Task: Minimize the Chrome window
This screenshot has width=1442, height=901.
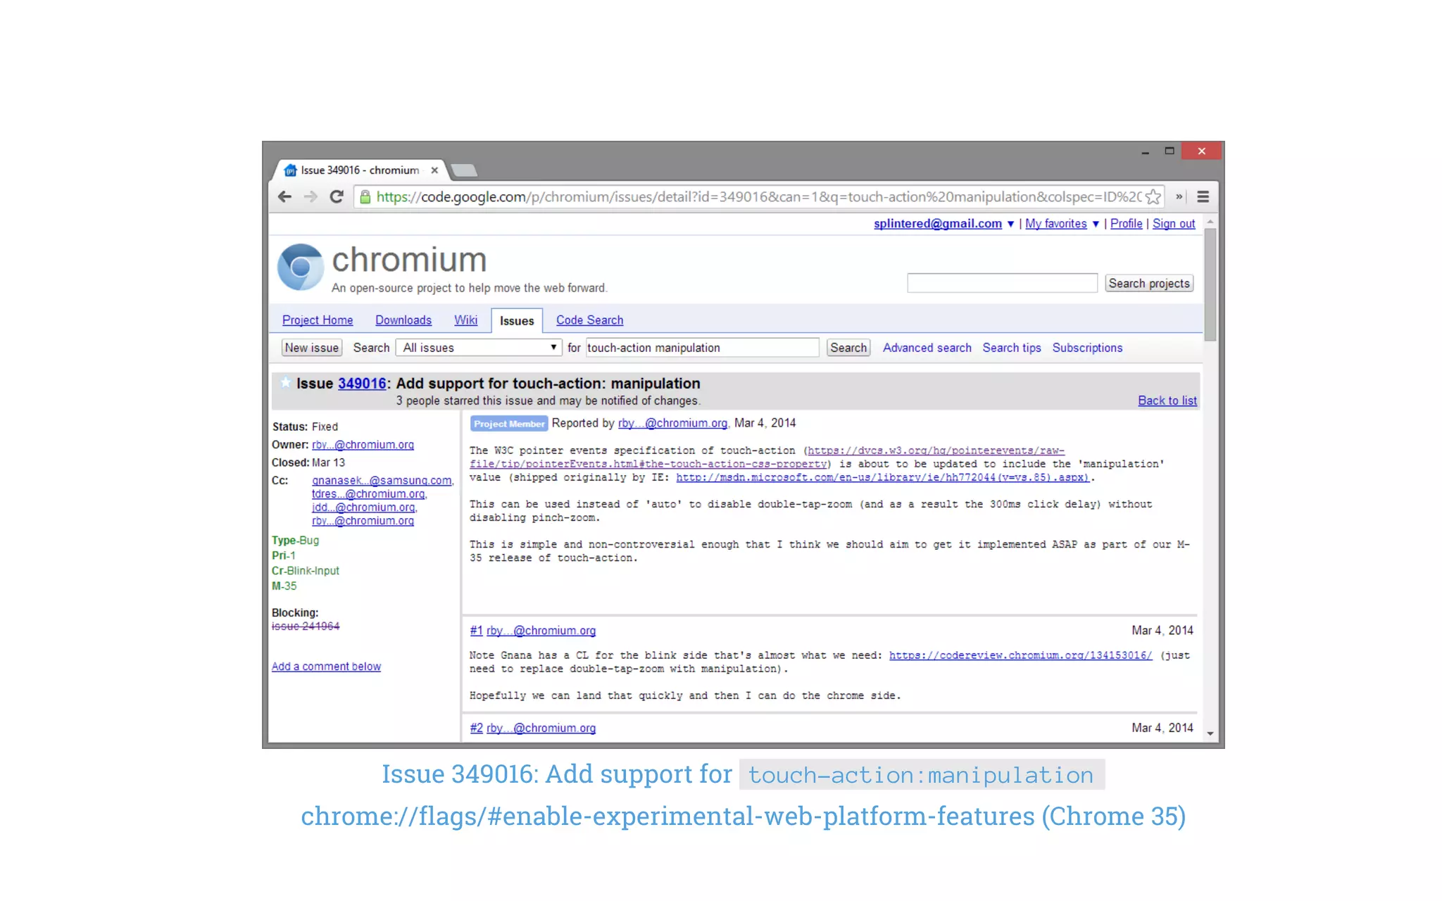Action: [x=1146, y=151]
